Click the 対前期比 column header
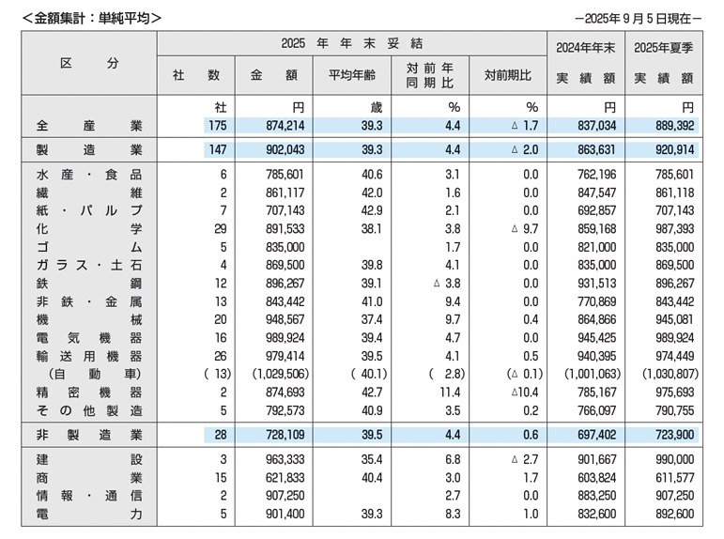724x539 pixels. [506, 76]
